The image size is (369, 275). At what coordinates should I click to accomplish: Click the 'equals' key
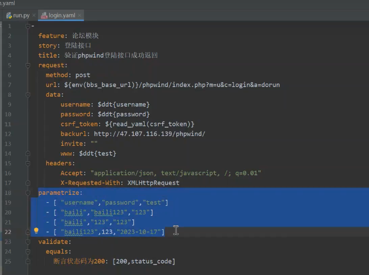57,251
